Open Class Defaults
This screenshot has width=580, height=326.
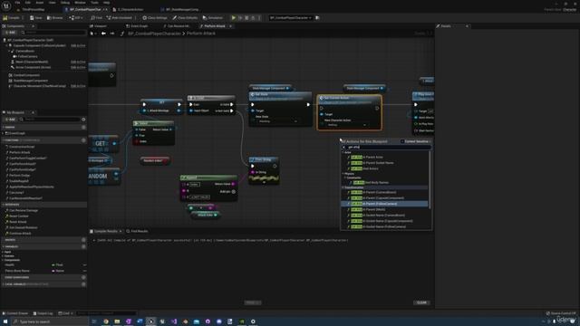click(185, 18)
